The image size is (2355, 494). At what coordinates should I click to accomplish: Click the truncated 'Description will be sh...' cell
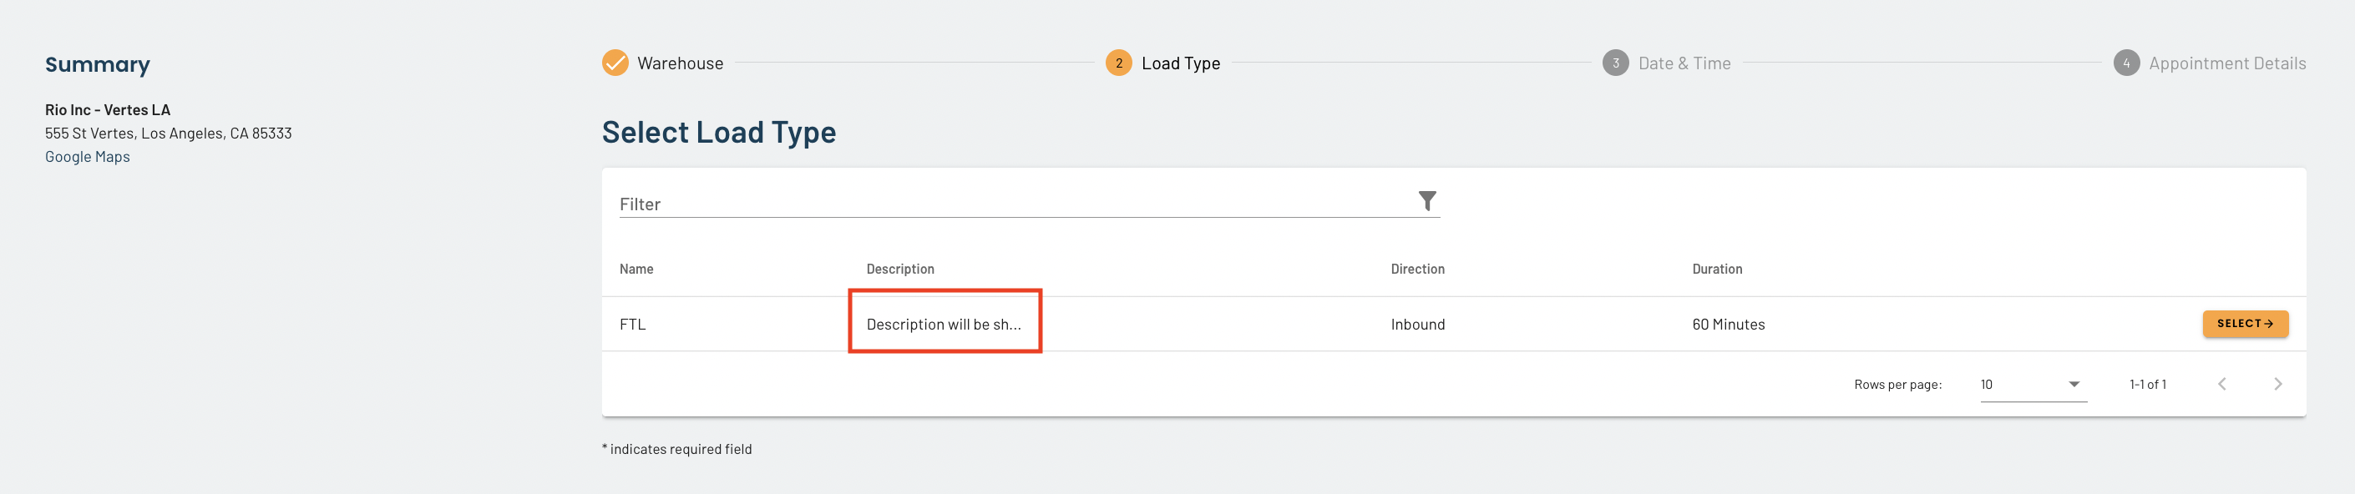coord(944,324)
